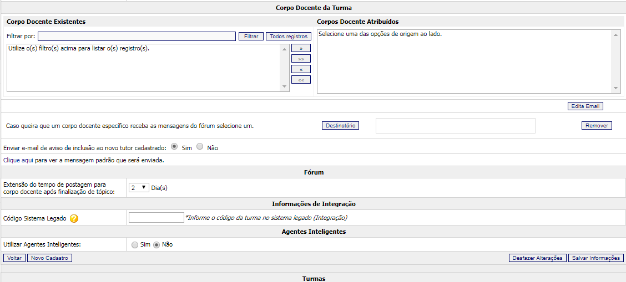Screen dimensions: 626x282
Task: Enable Agentes Inteligentes by choosing Sim
Action: pos(135,244)
